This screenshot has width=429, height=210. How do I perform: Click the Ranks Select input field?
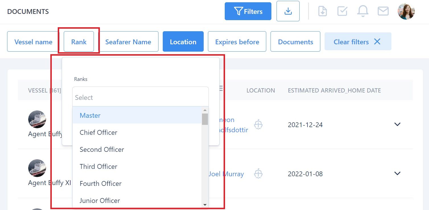(x=141, y=97)
